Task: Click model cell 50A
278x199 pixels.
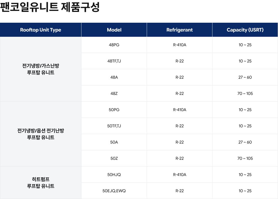Action: click(114, 142)
